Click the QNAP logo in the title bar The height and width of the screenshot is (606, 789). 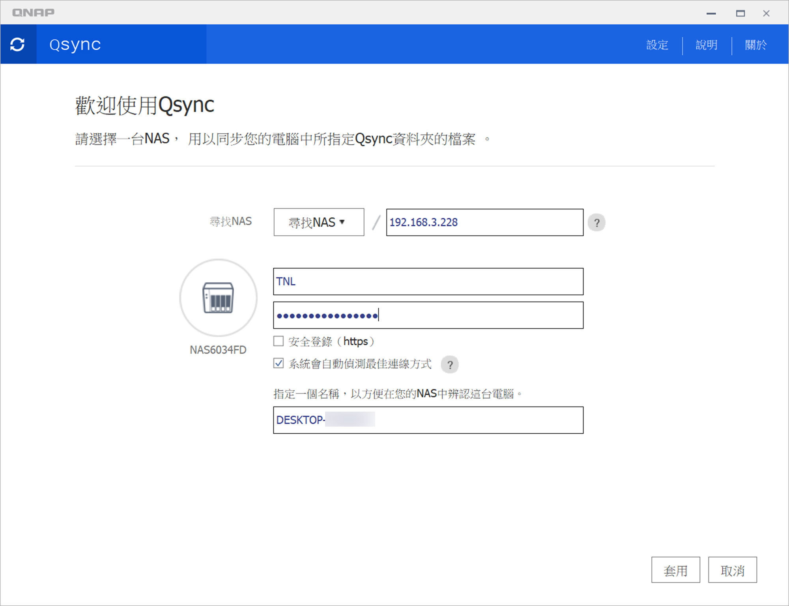point(33,13)
